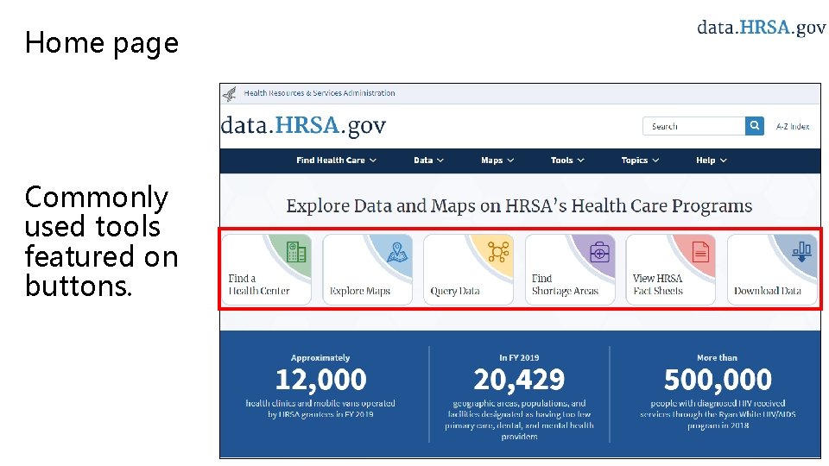Click the 'Home page' slide title
The width and height of the screenshot is (829, 466).
pyautogui.click(x=102, y=42)
